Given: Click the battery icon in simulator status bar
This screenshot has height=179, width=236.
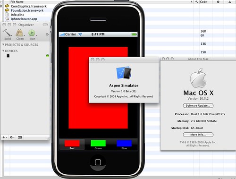Looking at the screenshot, I should 134,34.
